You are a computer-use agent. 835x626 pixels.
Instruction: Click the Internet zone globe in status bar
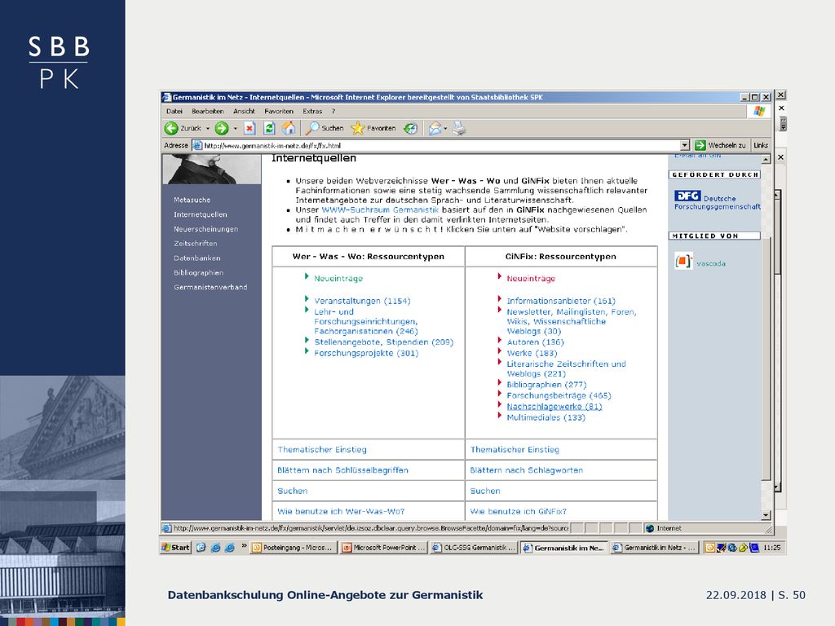(x=649, y=528)
